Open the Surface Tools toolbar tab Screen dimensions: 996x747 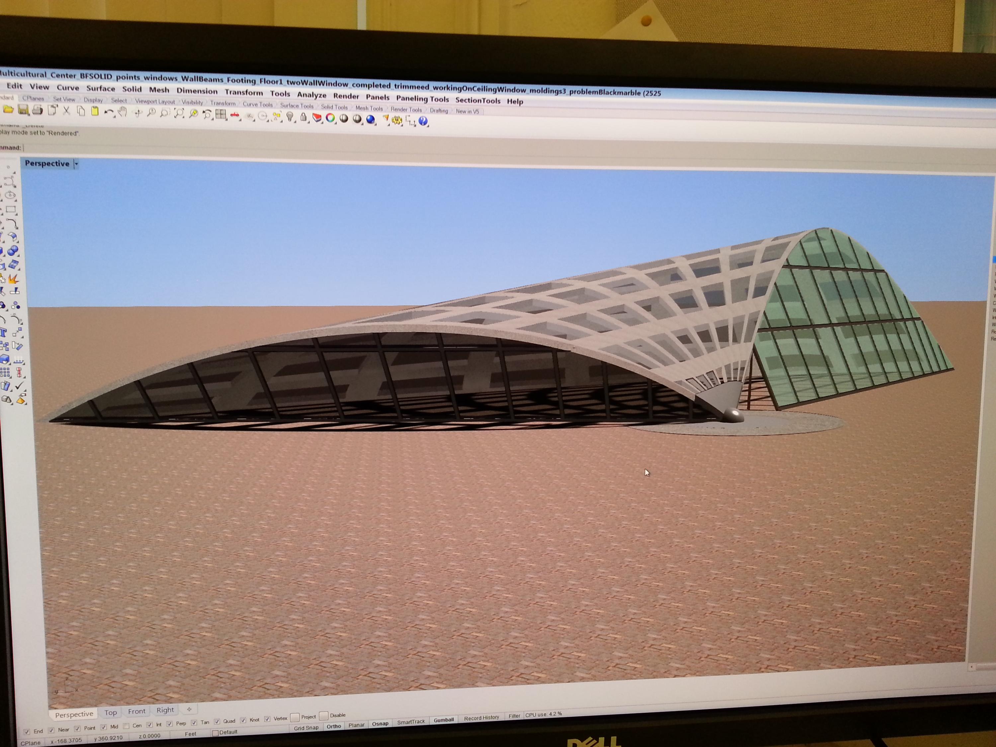point(297,106)
